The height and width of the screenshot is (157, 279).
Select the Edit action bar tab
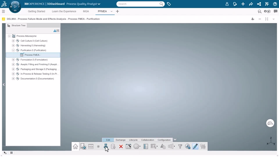108,140
